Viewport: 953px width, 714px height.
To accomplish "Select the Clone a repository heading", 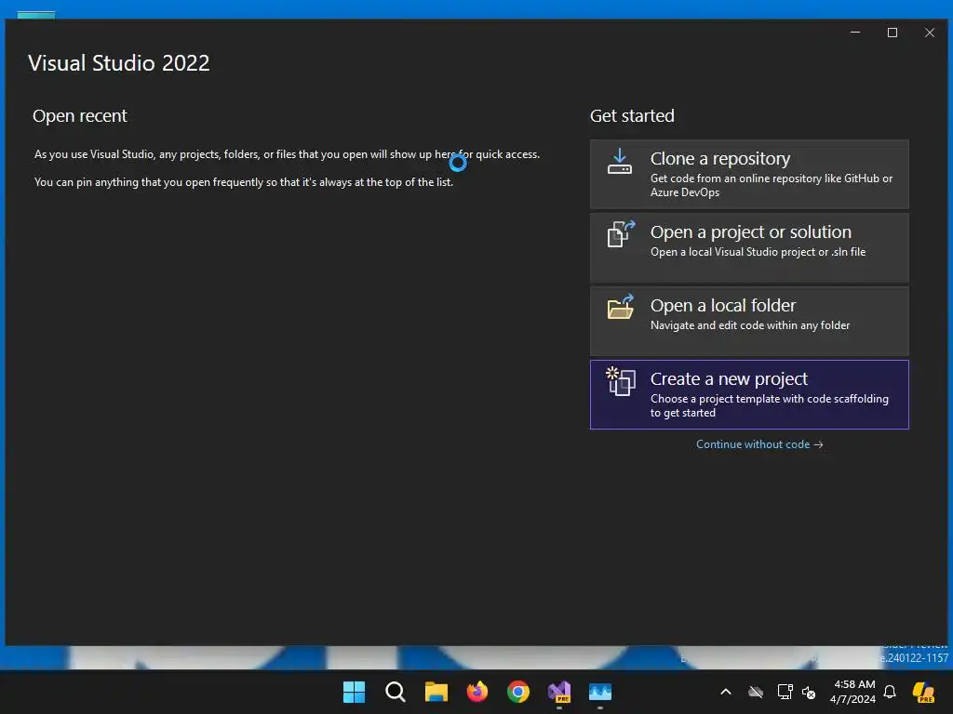I will (720, 159).
